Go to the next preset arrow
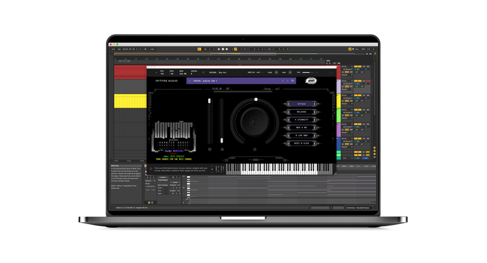The image size is (487, 263). tap(288, 81)
